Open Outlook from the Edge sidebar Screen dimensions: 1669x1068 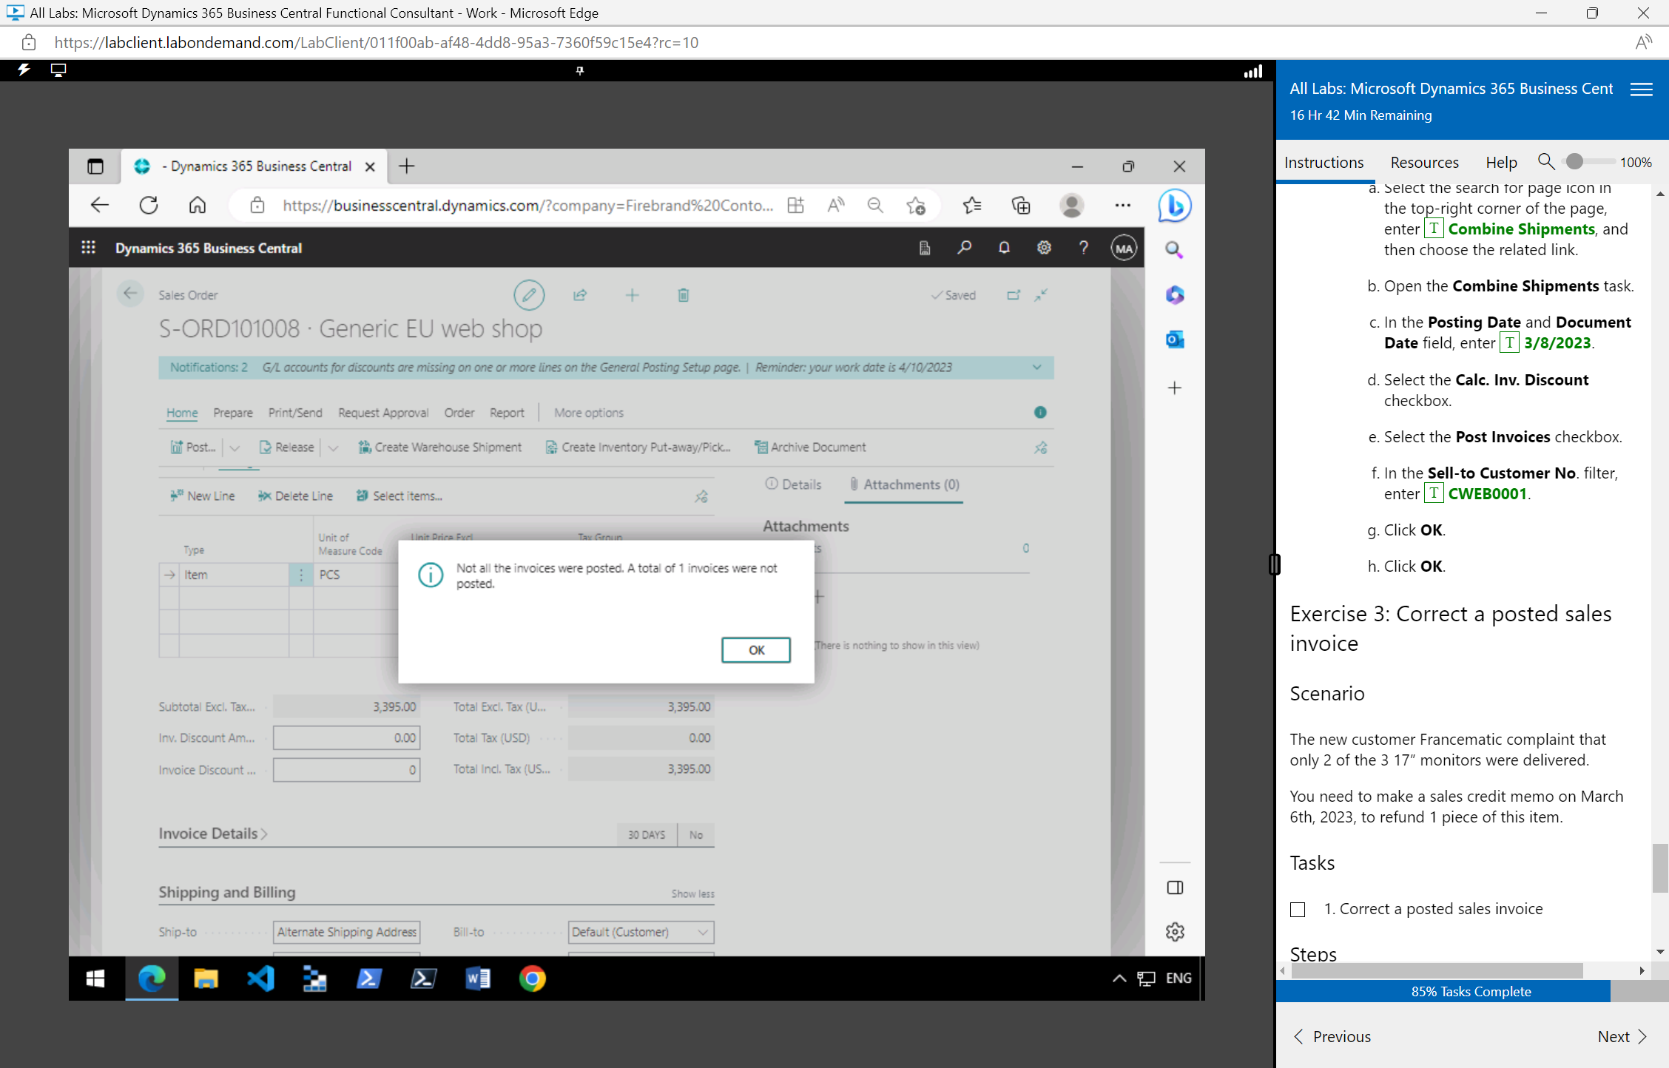pyautogui.click(x=1174, y=339)
